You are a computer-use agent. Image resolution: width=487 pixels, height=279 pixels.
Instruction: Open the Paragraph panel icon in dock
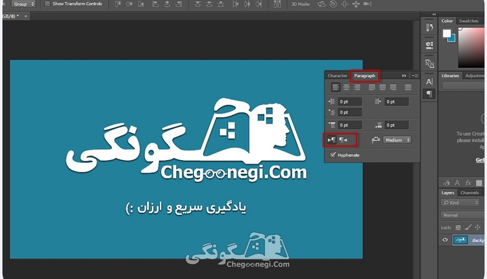(x=429, y=93)
